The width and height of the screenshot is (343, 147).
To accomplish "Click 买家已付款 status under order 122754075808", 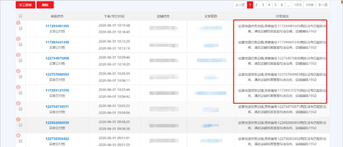I will click(x=57, y=64).
